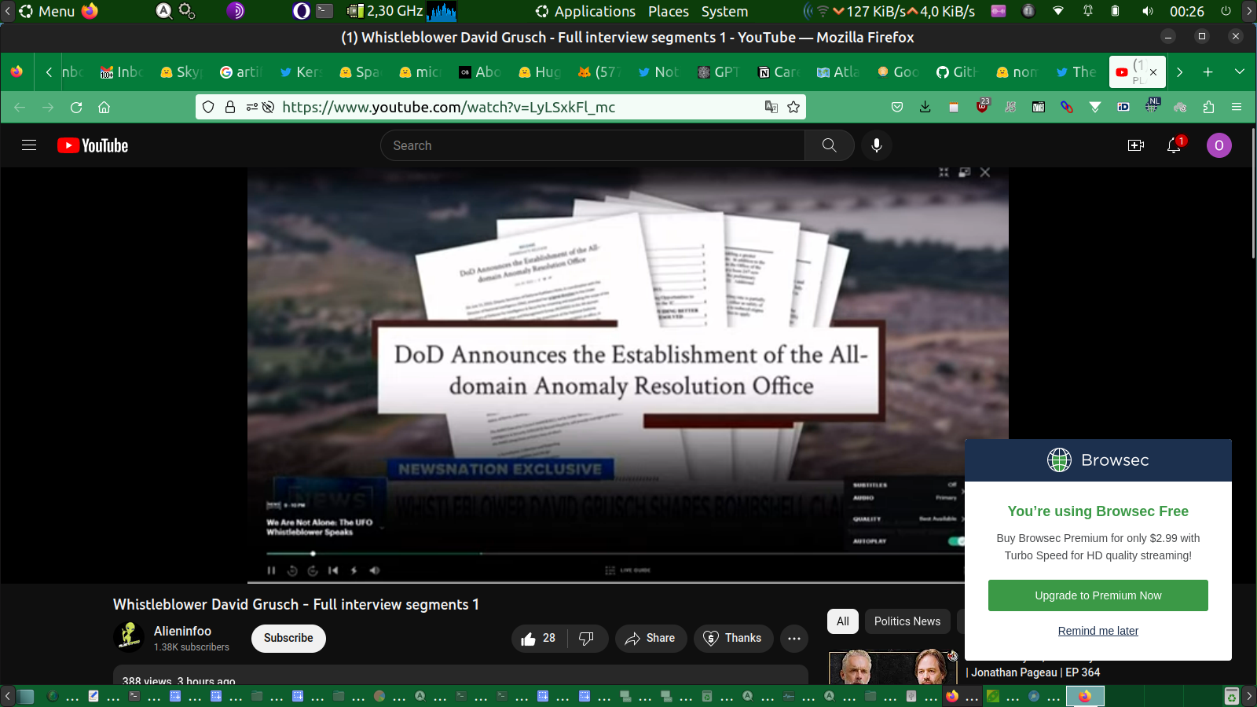Dislike the video with thumbs down

coord(586,639)
